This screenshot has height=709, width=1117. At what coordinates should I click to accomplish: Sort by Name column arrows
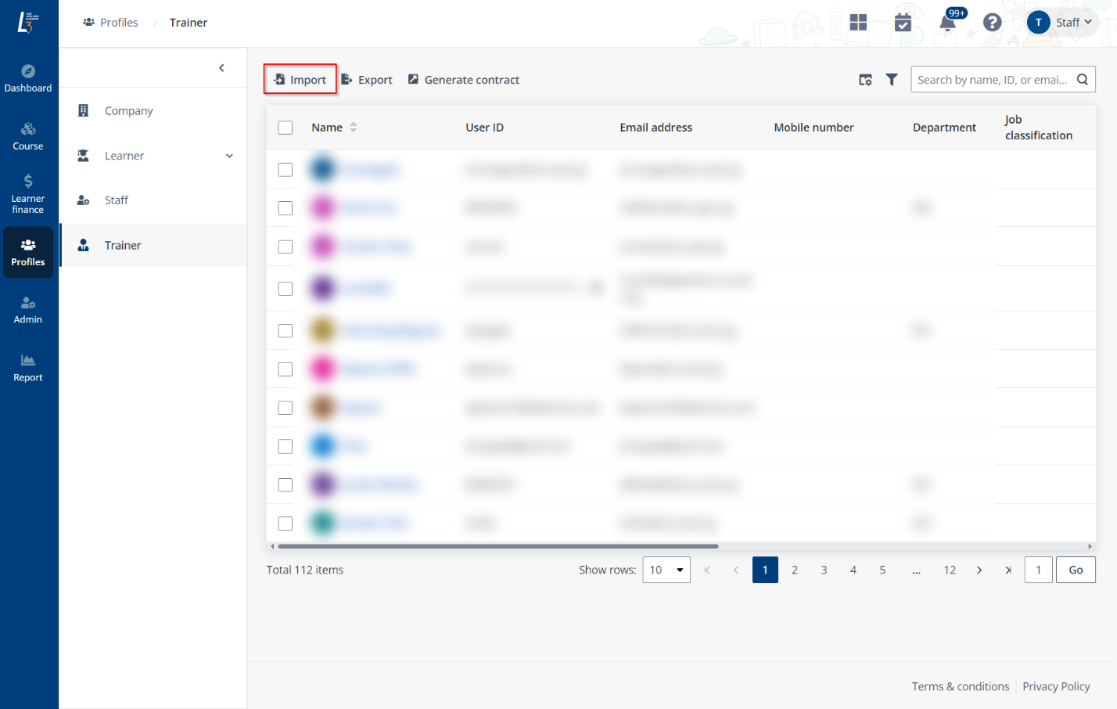coord(354,128)
